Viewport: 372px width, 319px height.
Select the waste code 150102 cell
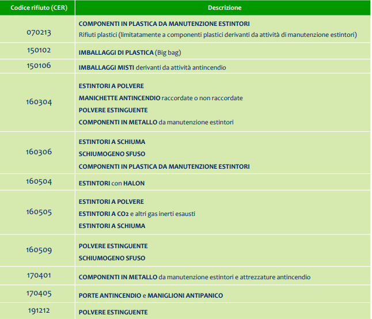pyautogui.click(x=39, y=51)
